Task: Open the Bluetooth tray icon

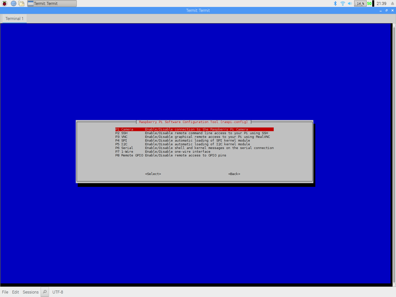Action: [335, 4]
